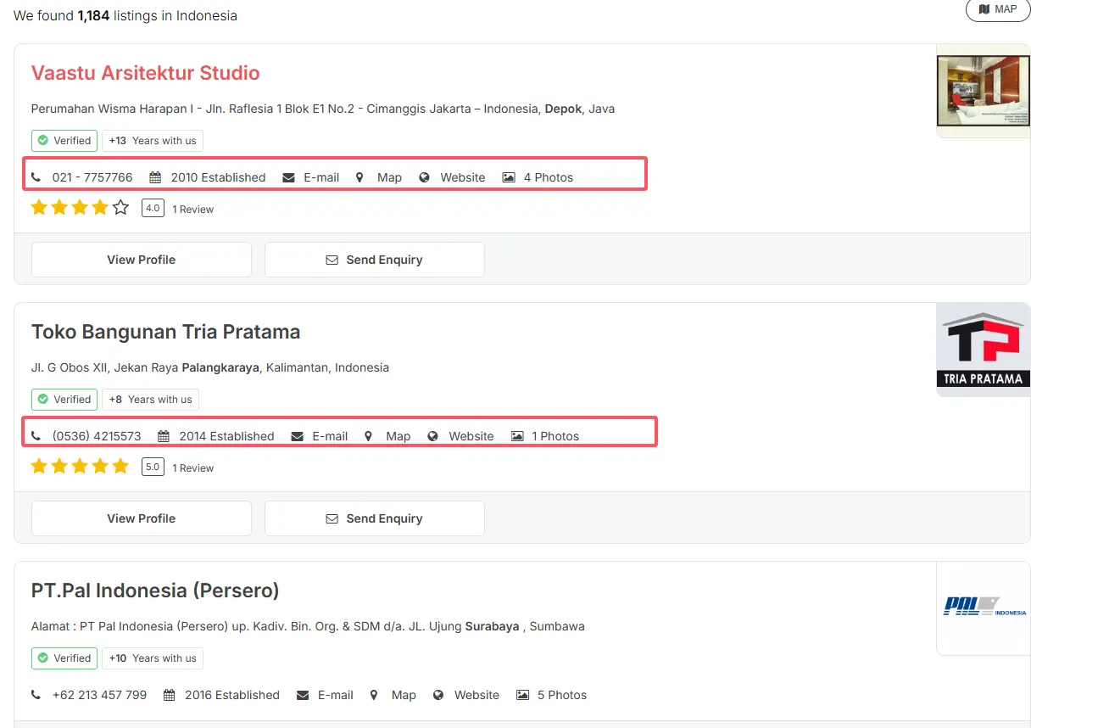Open E-mail link for Vaastu Arsitektur Studio
Screen dimensions: 1109x728
[x=320, y=177]
